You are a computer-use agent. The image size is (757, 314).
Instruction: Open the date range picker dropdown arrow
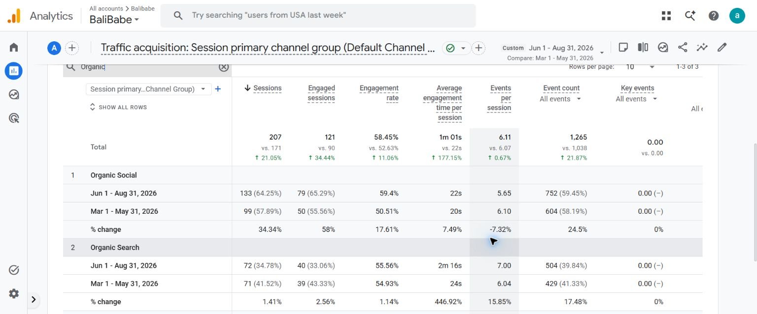pos(602,52)
